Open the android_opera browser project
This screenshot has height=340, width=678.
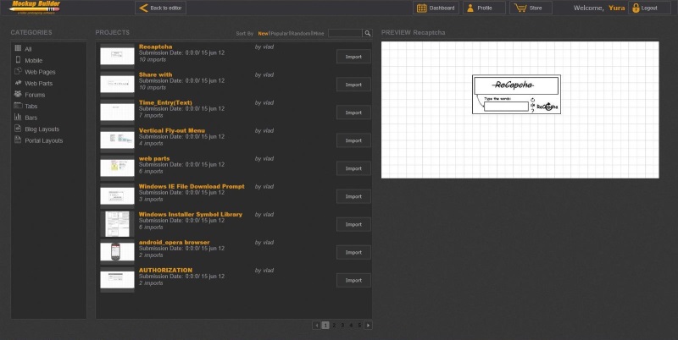[174, 243]
